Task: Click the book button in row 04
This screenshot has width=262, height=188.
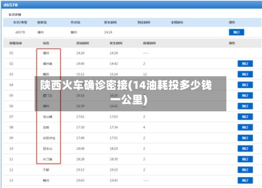Action: tap(245, 85)
